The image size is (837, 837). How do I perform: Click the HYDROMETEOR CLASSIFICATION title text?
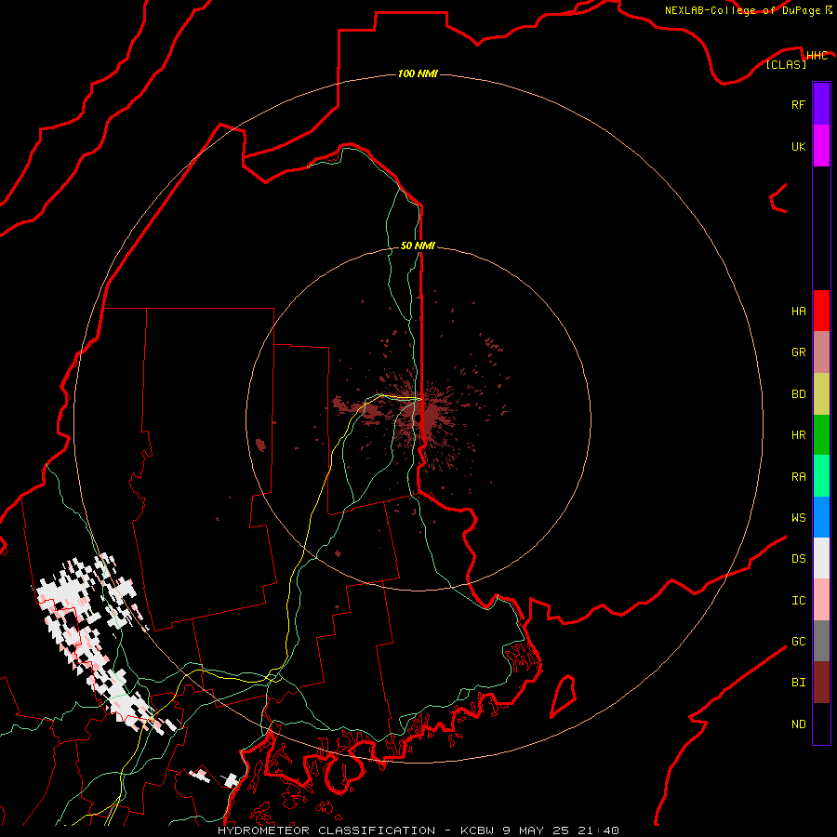click(x=326, y=830)
